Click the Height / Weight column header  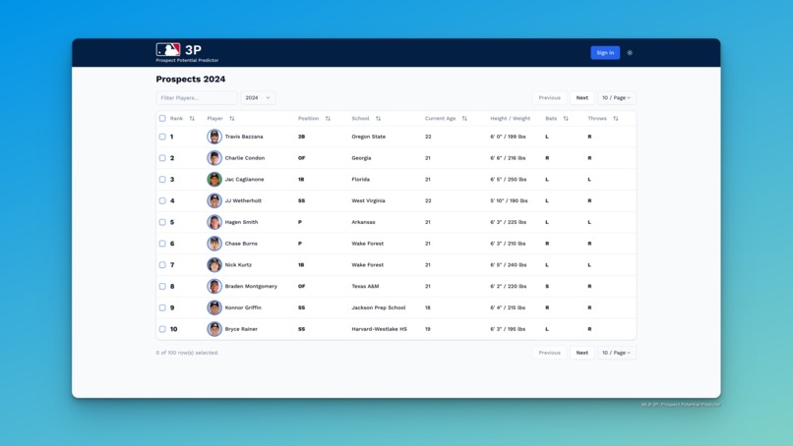[x=510, y=118]
